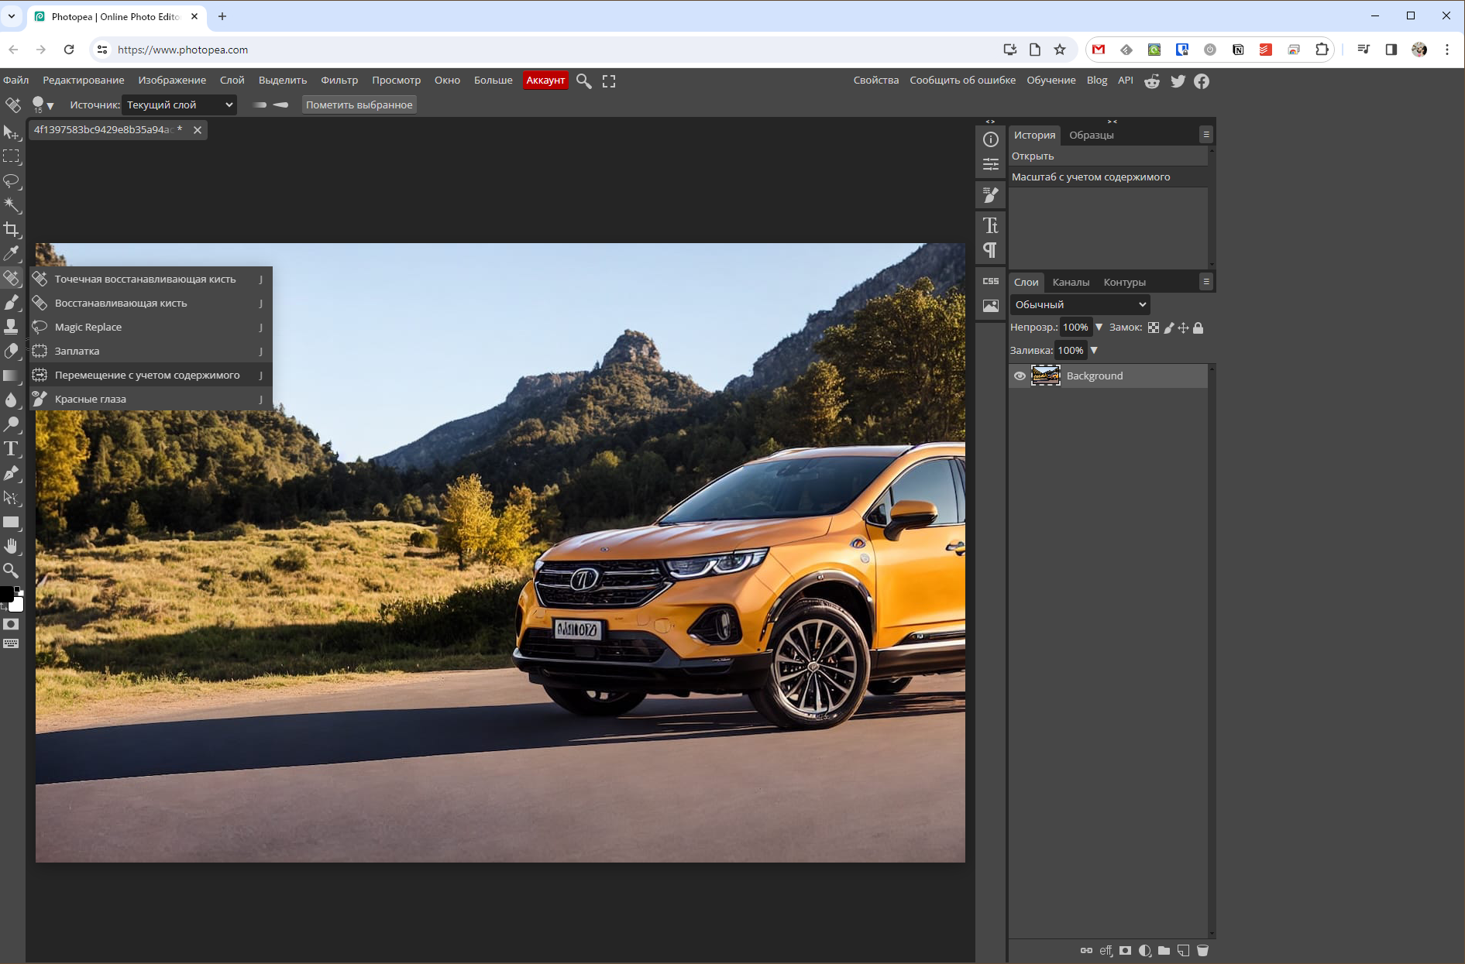Toggle lock all padlock icon
Viewport: 1465px width, 964px height.
[1198, 328]
